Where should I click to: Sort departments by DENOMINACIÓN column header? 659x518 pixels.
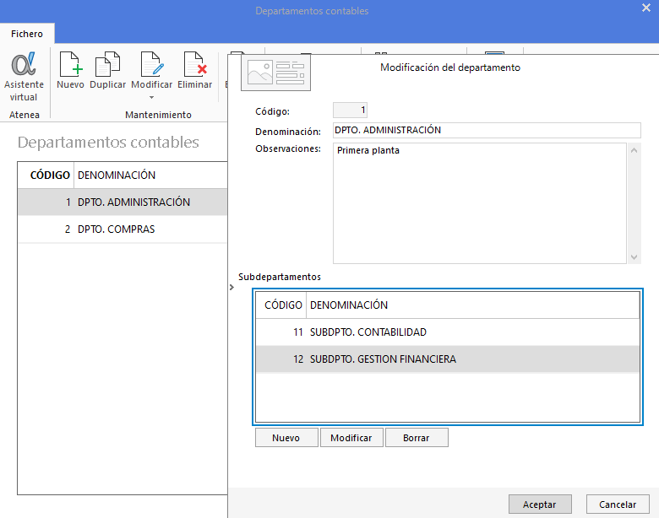[150, 175]
